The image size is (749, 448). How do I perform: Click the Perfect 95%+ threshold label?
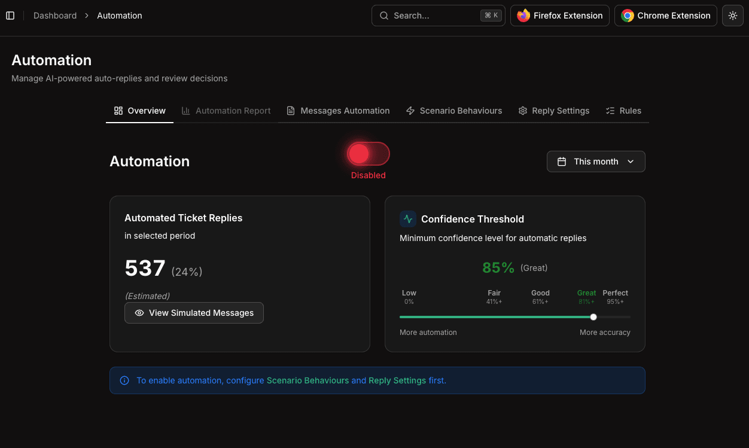pos(615,297)
